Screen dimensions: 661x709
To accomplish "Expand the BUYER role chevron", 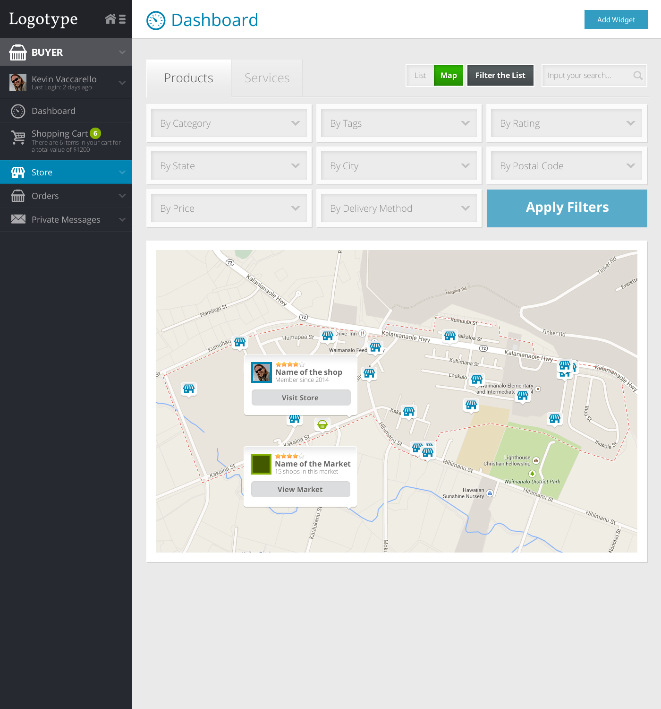I will tap(122, 52).
